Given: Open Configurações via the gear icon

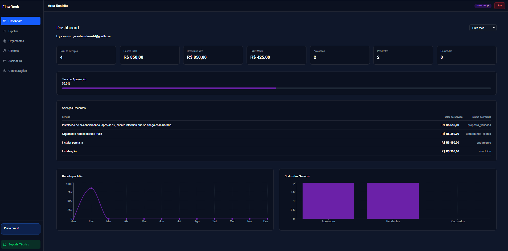Looking at the screenshot, I should 5,71.
